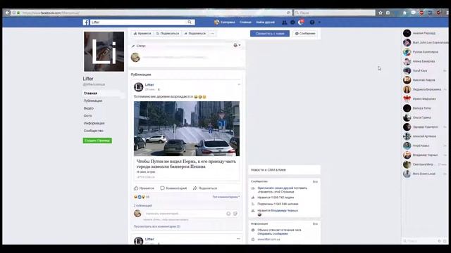The width and height of the screenshot is (451, 253).
Task: Click the search magnifier in Facebook search box
Action: [190, 22]
